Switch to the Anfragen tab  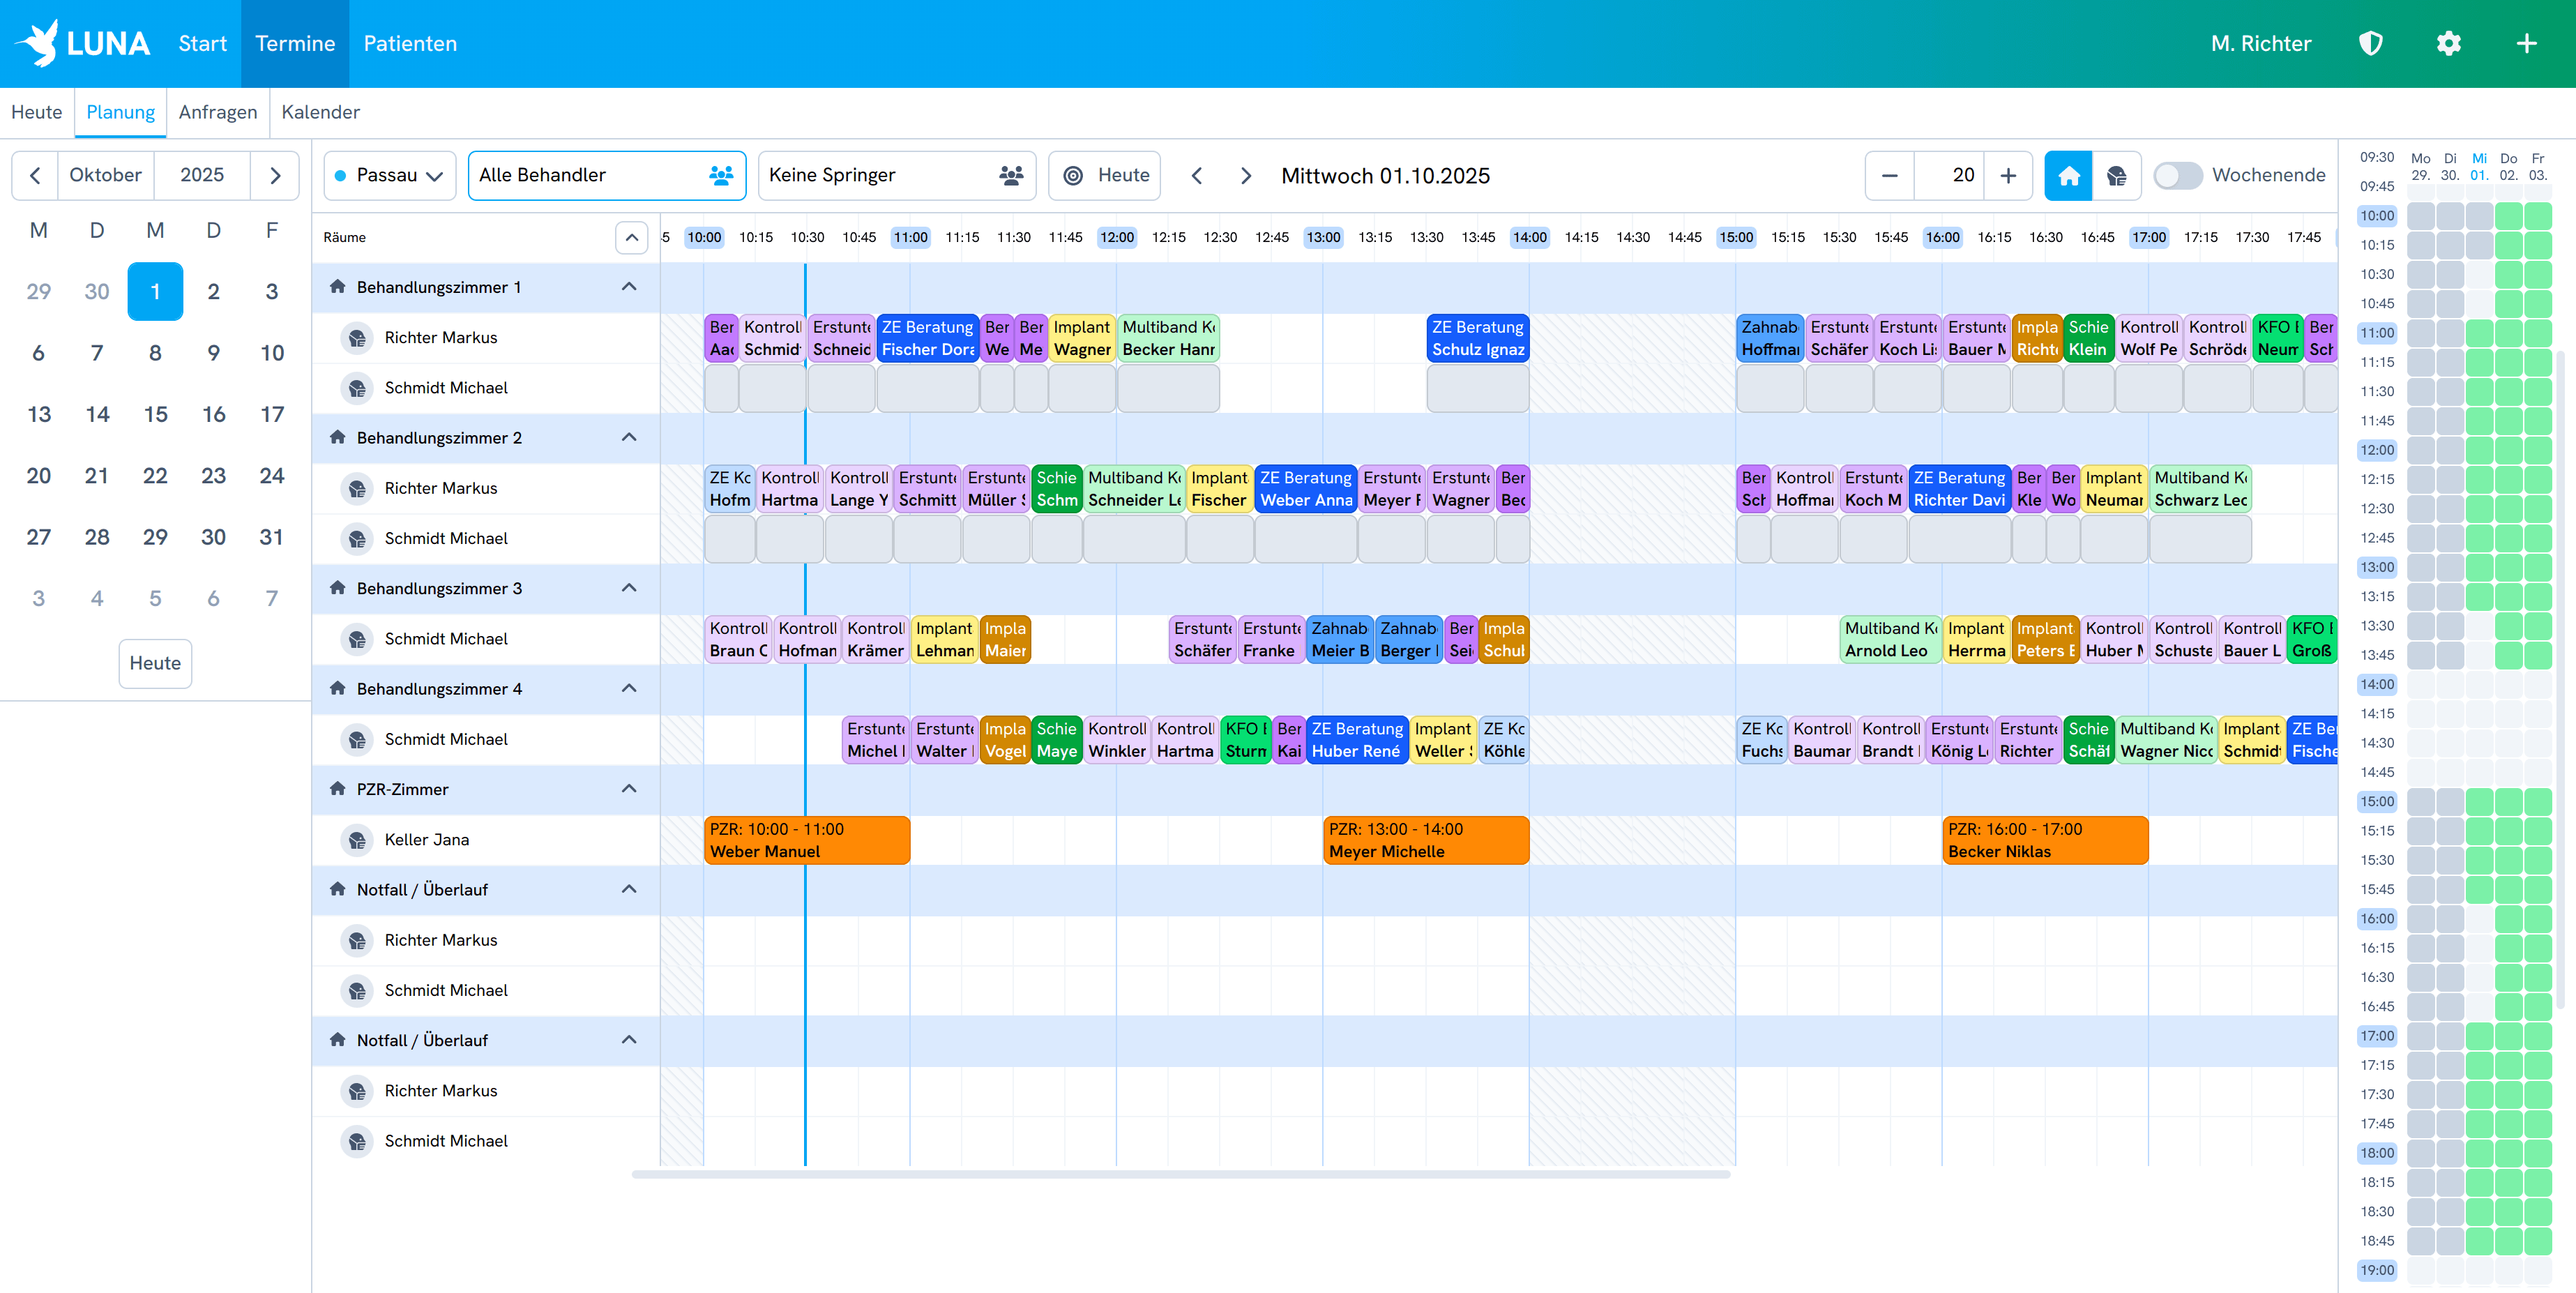click(218, 112)
